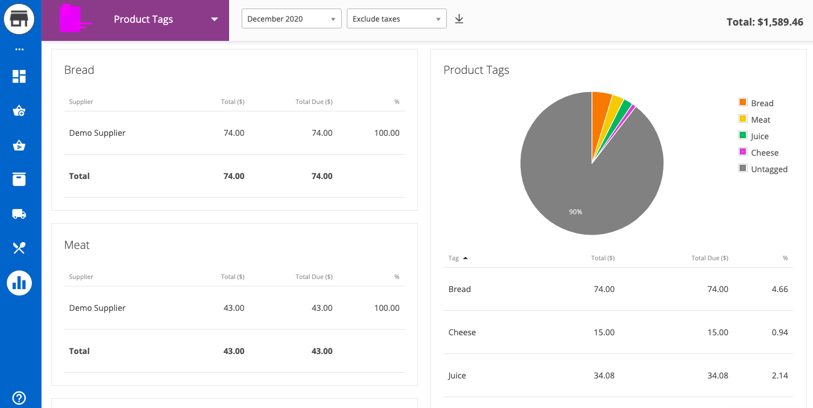Viewport: 813px width, 408px height.
Task: Click the Product Tags chart heading
Action: [x=476, y=70]
